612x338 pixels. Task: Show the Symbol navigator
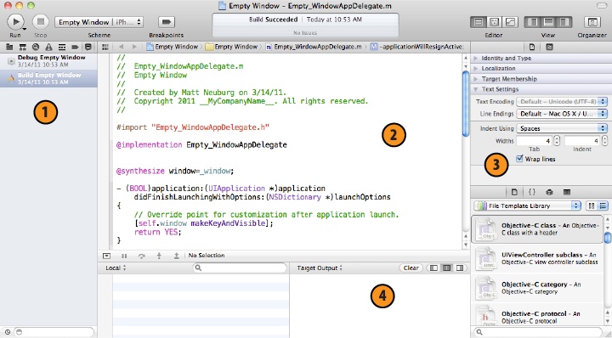tap(23, 48)
